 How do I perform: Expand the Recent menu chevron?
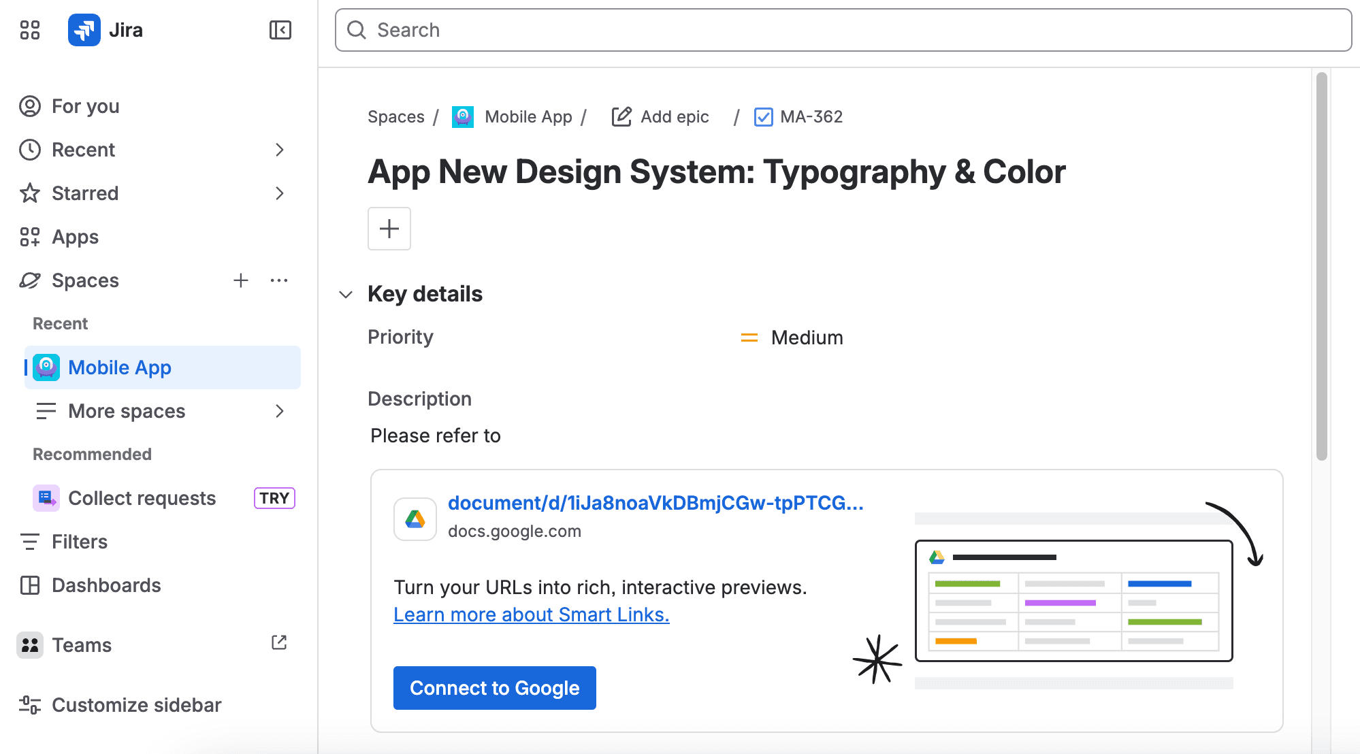[x=280, y=150]
